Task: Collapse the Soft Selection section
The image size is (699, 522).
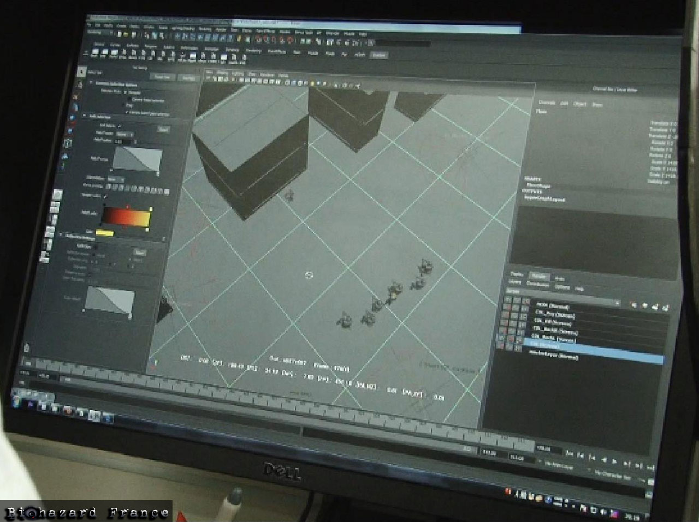Action: click(x=85, y=116)
